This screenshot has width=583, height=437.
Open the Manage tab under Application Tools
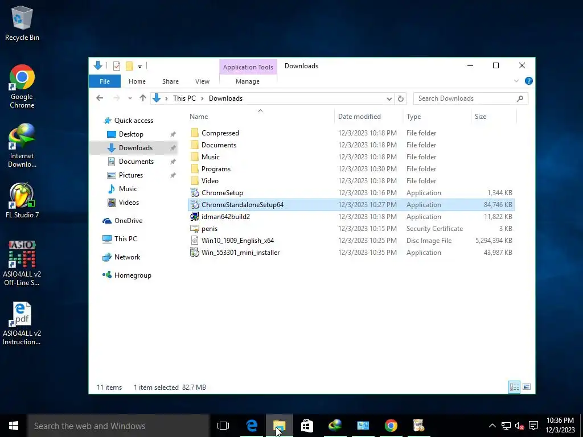pyautogui.click(x=248, y=81)
